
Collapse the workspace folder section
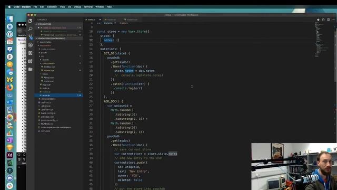coord(58,39)
